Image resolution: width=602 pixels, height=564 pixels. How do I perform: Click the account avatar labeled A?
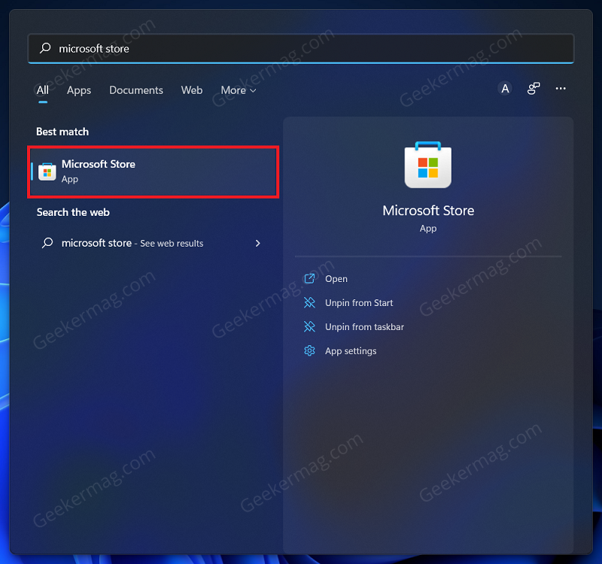[505, 89]
